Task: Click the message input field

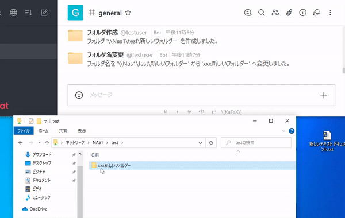Action: 201,95
